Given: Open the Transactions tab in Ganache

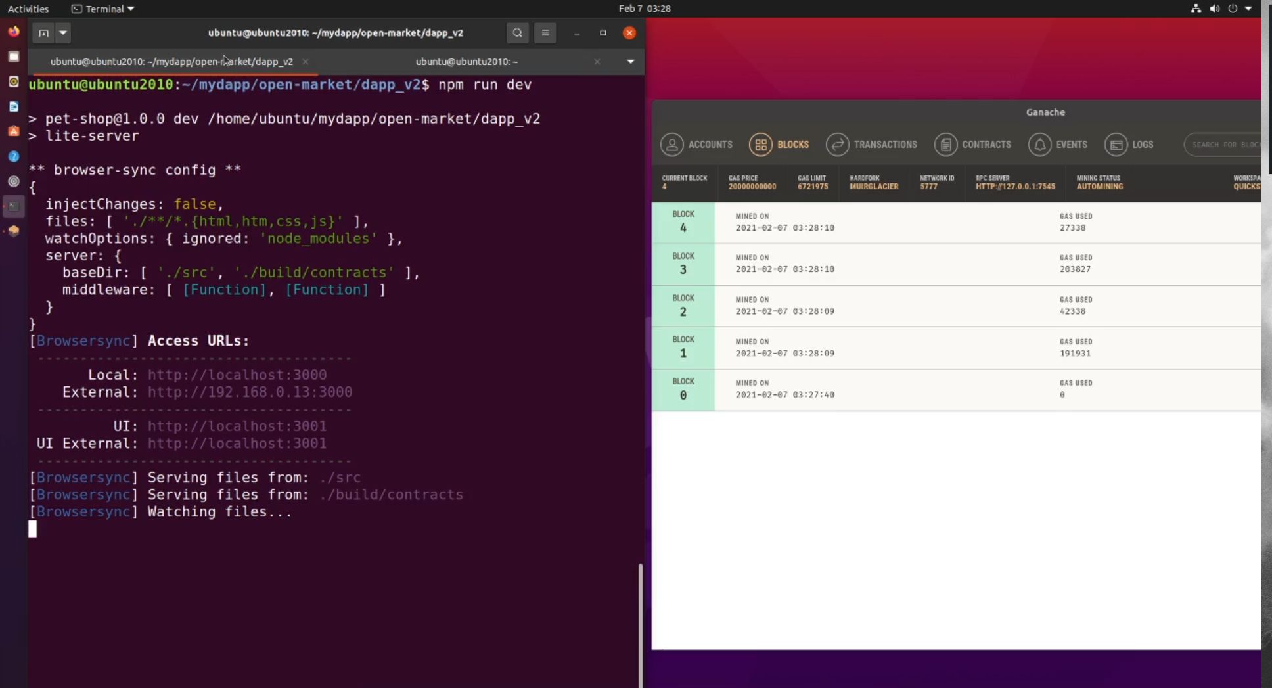Looking at the screenshot, I should coord(871,145).
